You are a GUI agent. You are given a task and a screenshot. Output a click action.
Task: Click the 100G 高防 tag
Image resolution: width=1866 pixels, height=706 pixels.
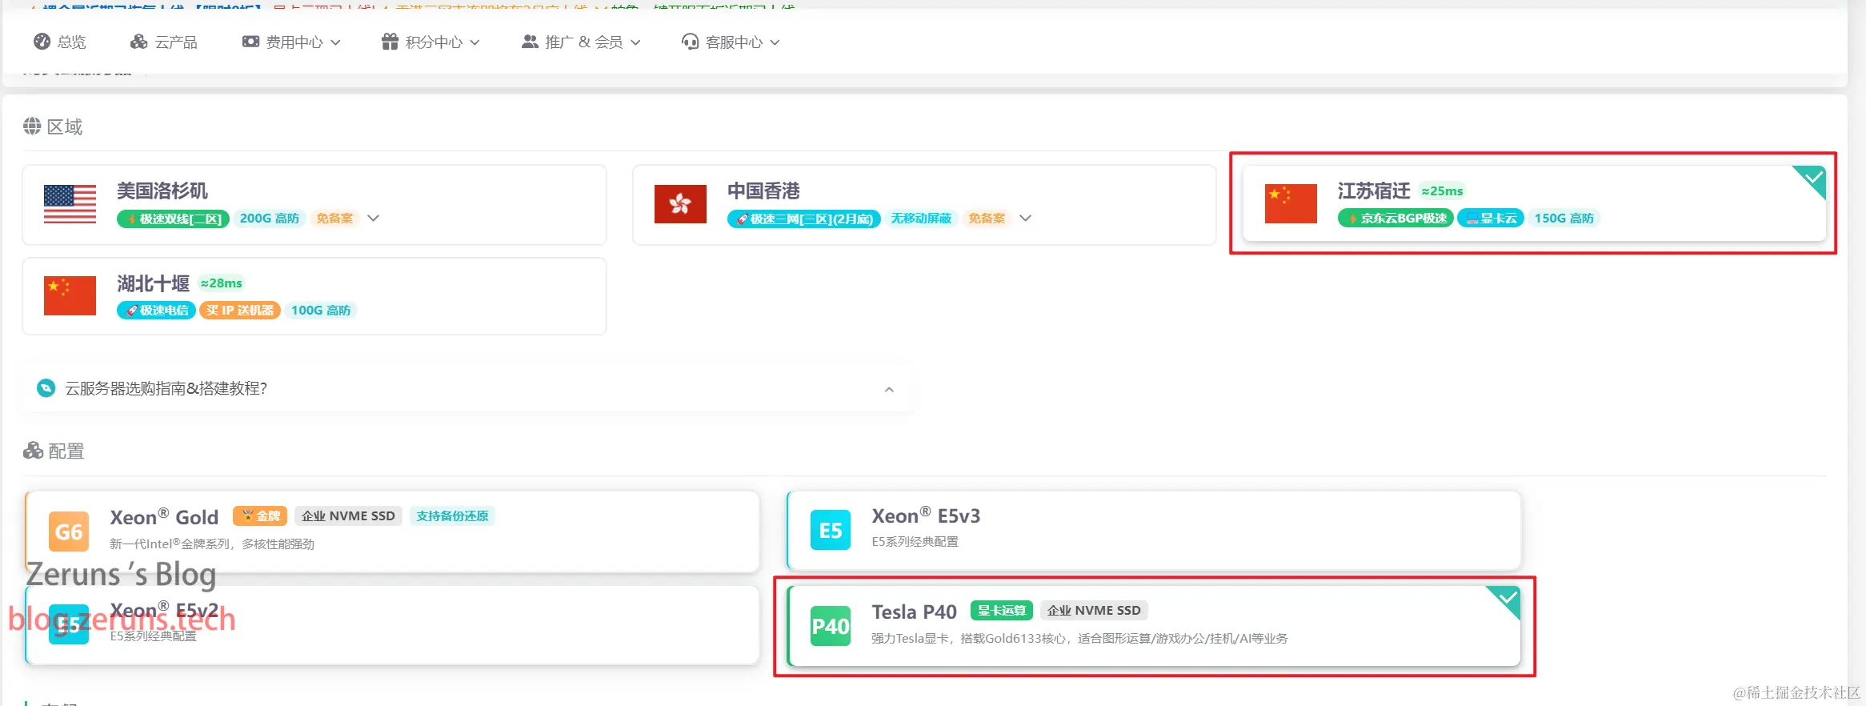point(321,310)
